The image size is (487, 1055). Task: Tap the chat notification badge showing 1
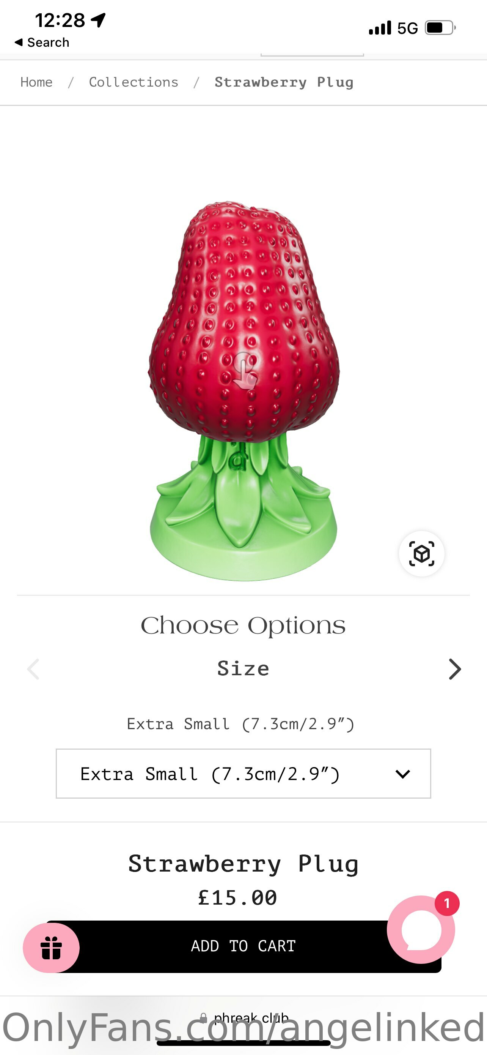pyautogui.click(x=446, y=903)
